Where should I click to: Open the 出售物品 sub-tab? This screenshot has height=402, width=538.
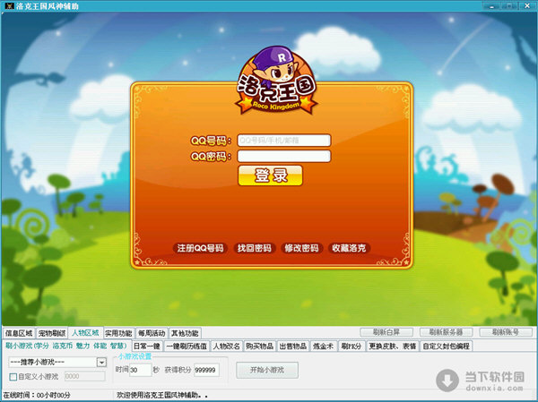click(293, 346)
